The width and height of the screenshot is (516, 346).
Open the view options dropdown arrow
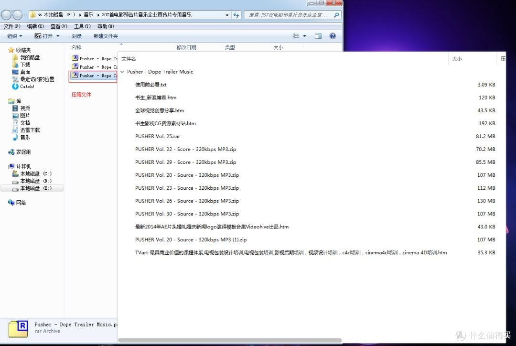pyautogui.click(x=304, y=36)
